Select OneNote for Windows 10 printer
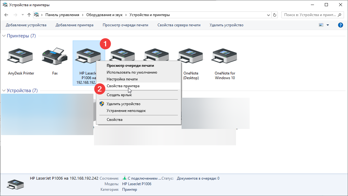 point(225,58)
